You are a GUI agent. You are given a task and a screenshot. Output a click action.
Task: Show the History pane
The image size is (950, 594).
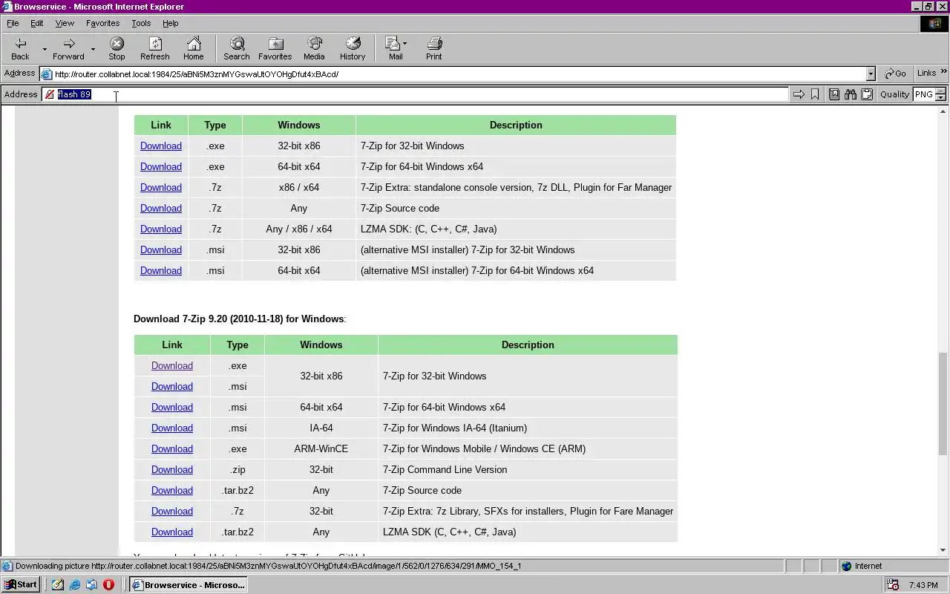[x=353, y=48]
